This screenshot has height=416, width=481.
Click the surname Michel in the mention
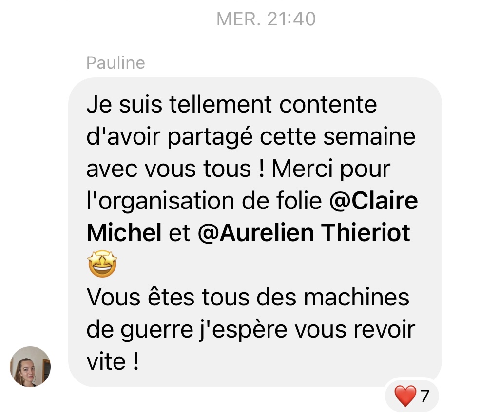(x=124, y=233)
